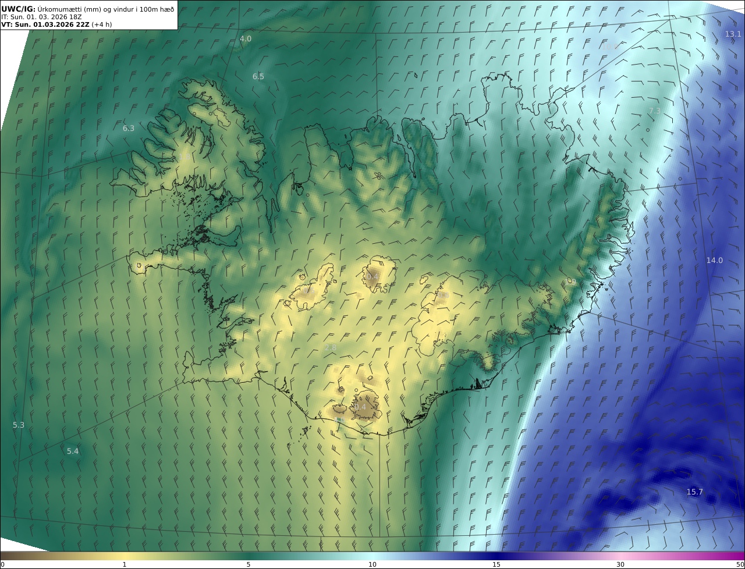Click the colorbar tick labeled 10

pos(372,564)
